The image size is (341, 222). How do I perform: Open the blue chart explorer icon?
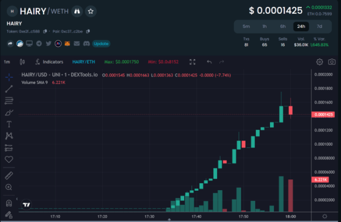(19, 44)
